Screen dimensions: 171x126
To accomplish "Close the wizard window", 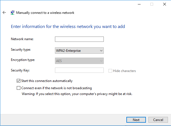I will pyautogui.click(x=165, y=4).
